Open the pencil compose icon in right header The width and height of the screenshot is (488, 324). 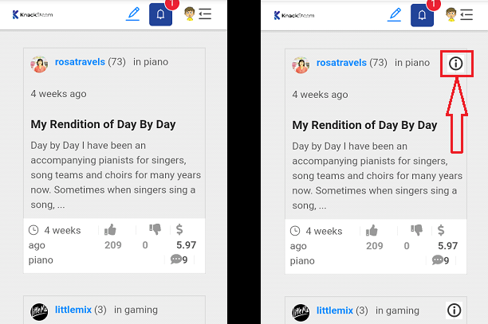pos(395,15)
